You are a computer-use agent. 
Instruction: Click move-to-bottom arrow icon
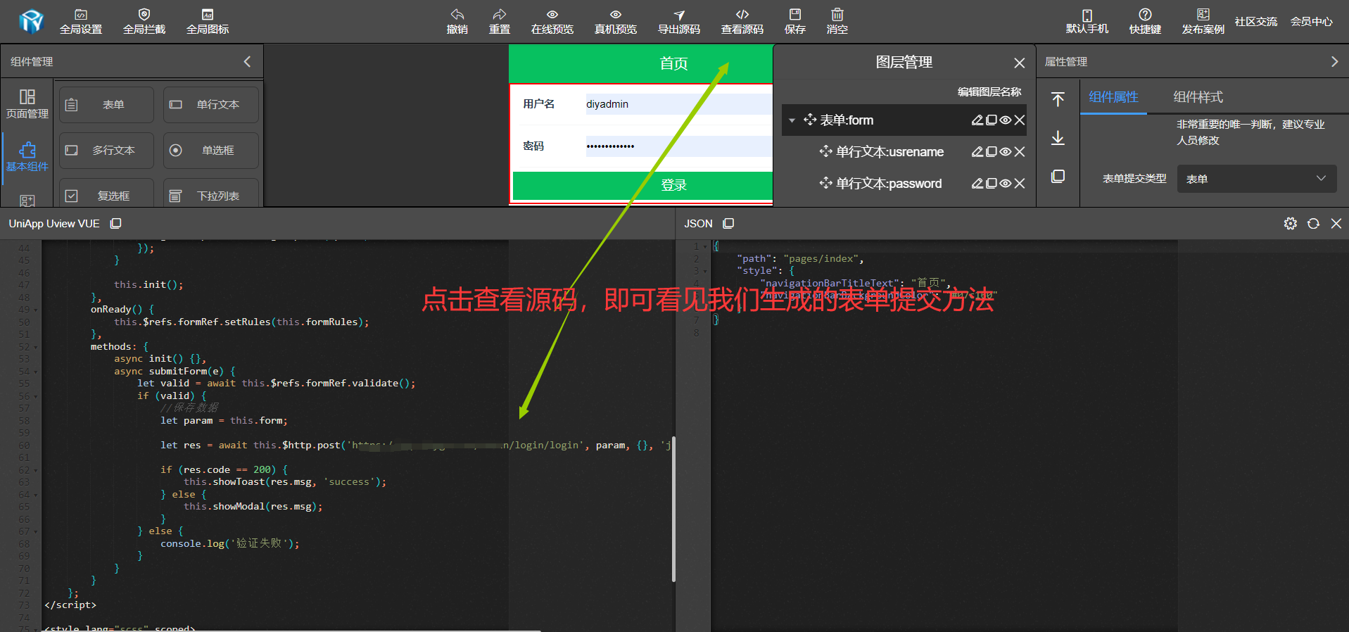pos(1058,138)
